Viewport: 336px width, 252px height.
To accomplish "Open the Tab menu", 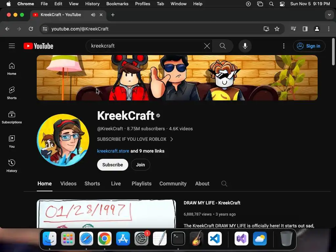I will [160, 4].
